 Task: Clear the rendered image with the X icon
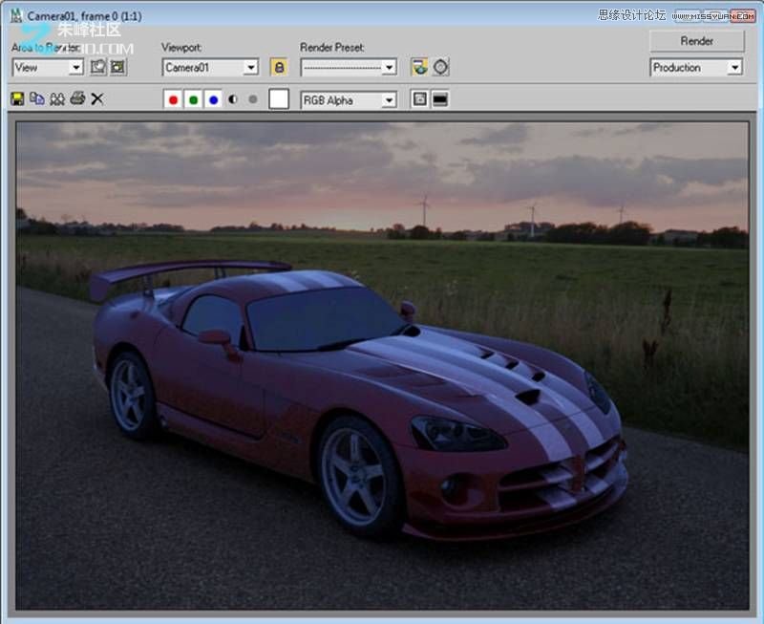(x=96, y=98)
